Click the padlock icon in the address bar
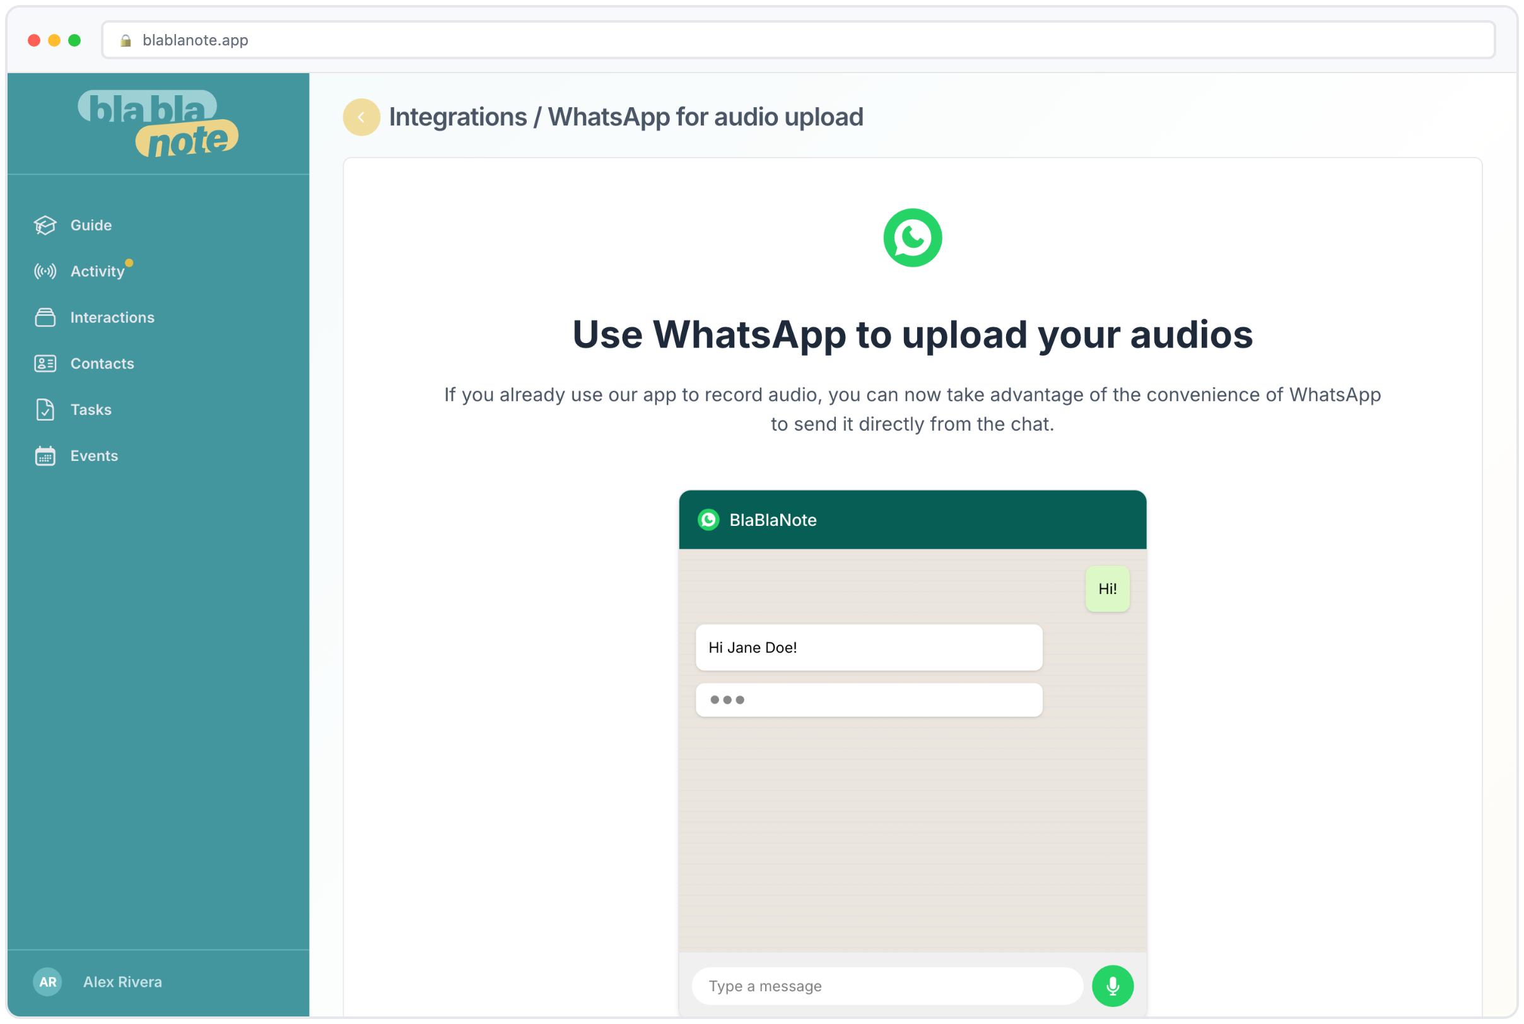 pyautogui.click(x=126, y=40)
